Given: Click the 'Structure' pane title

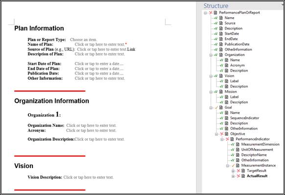Looking at the screenshot, I should coord(216,6).
